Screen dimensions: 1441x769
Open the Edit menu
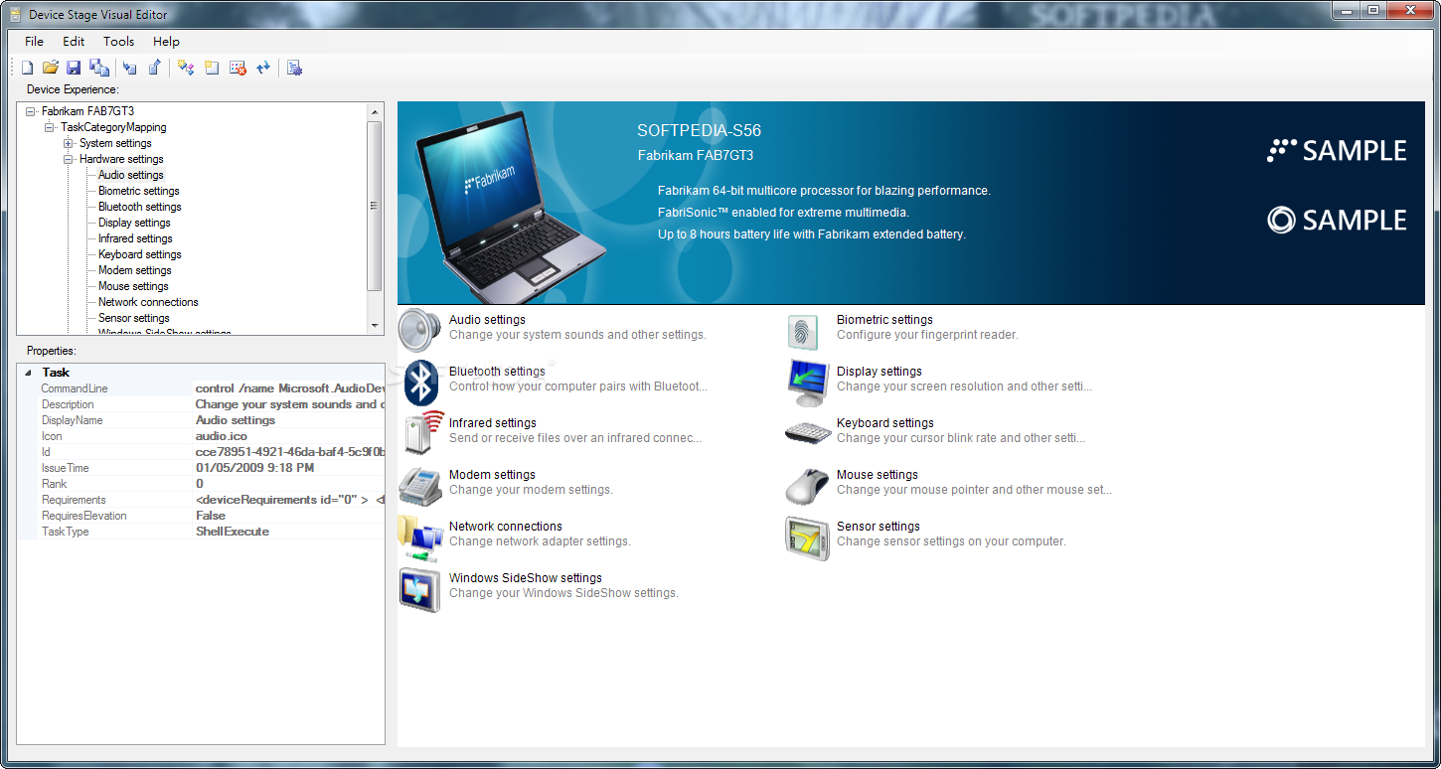(x=74, y=42)
